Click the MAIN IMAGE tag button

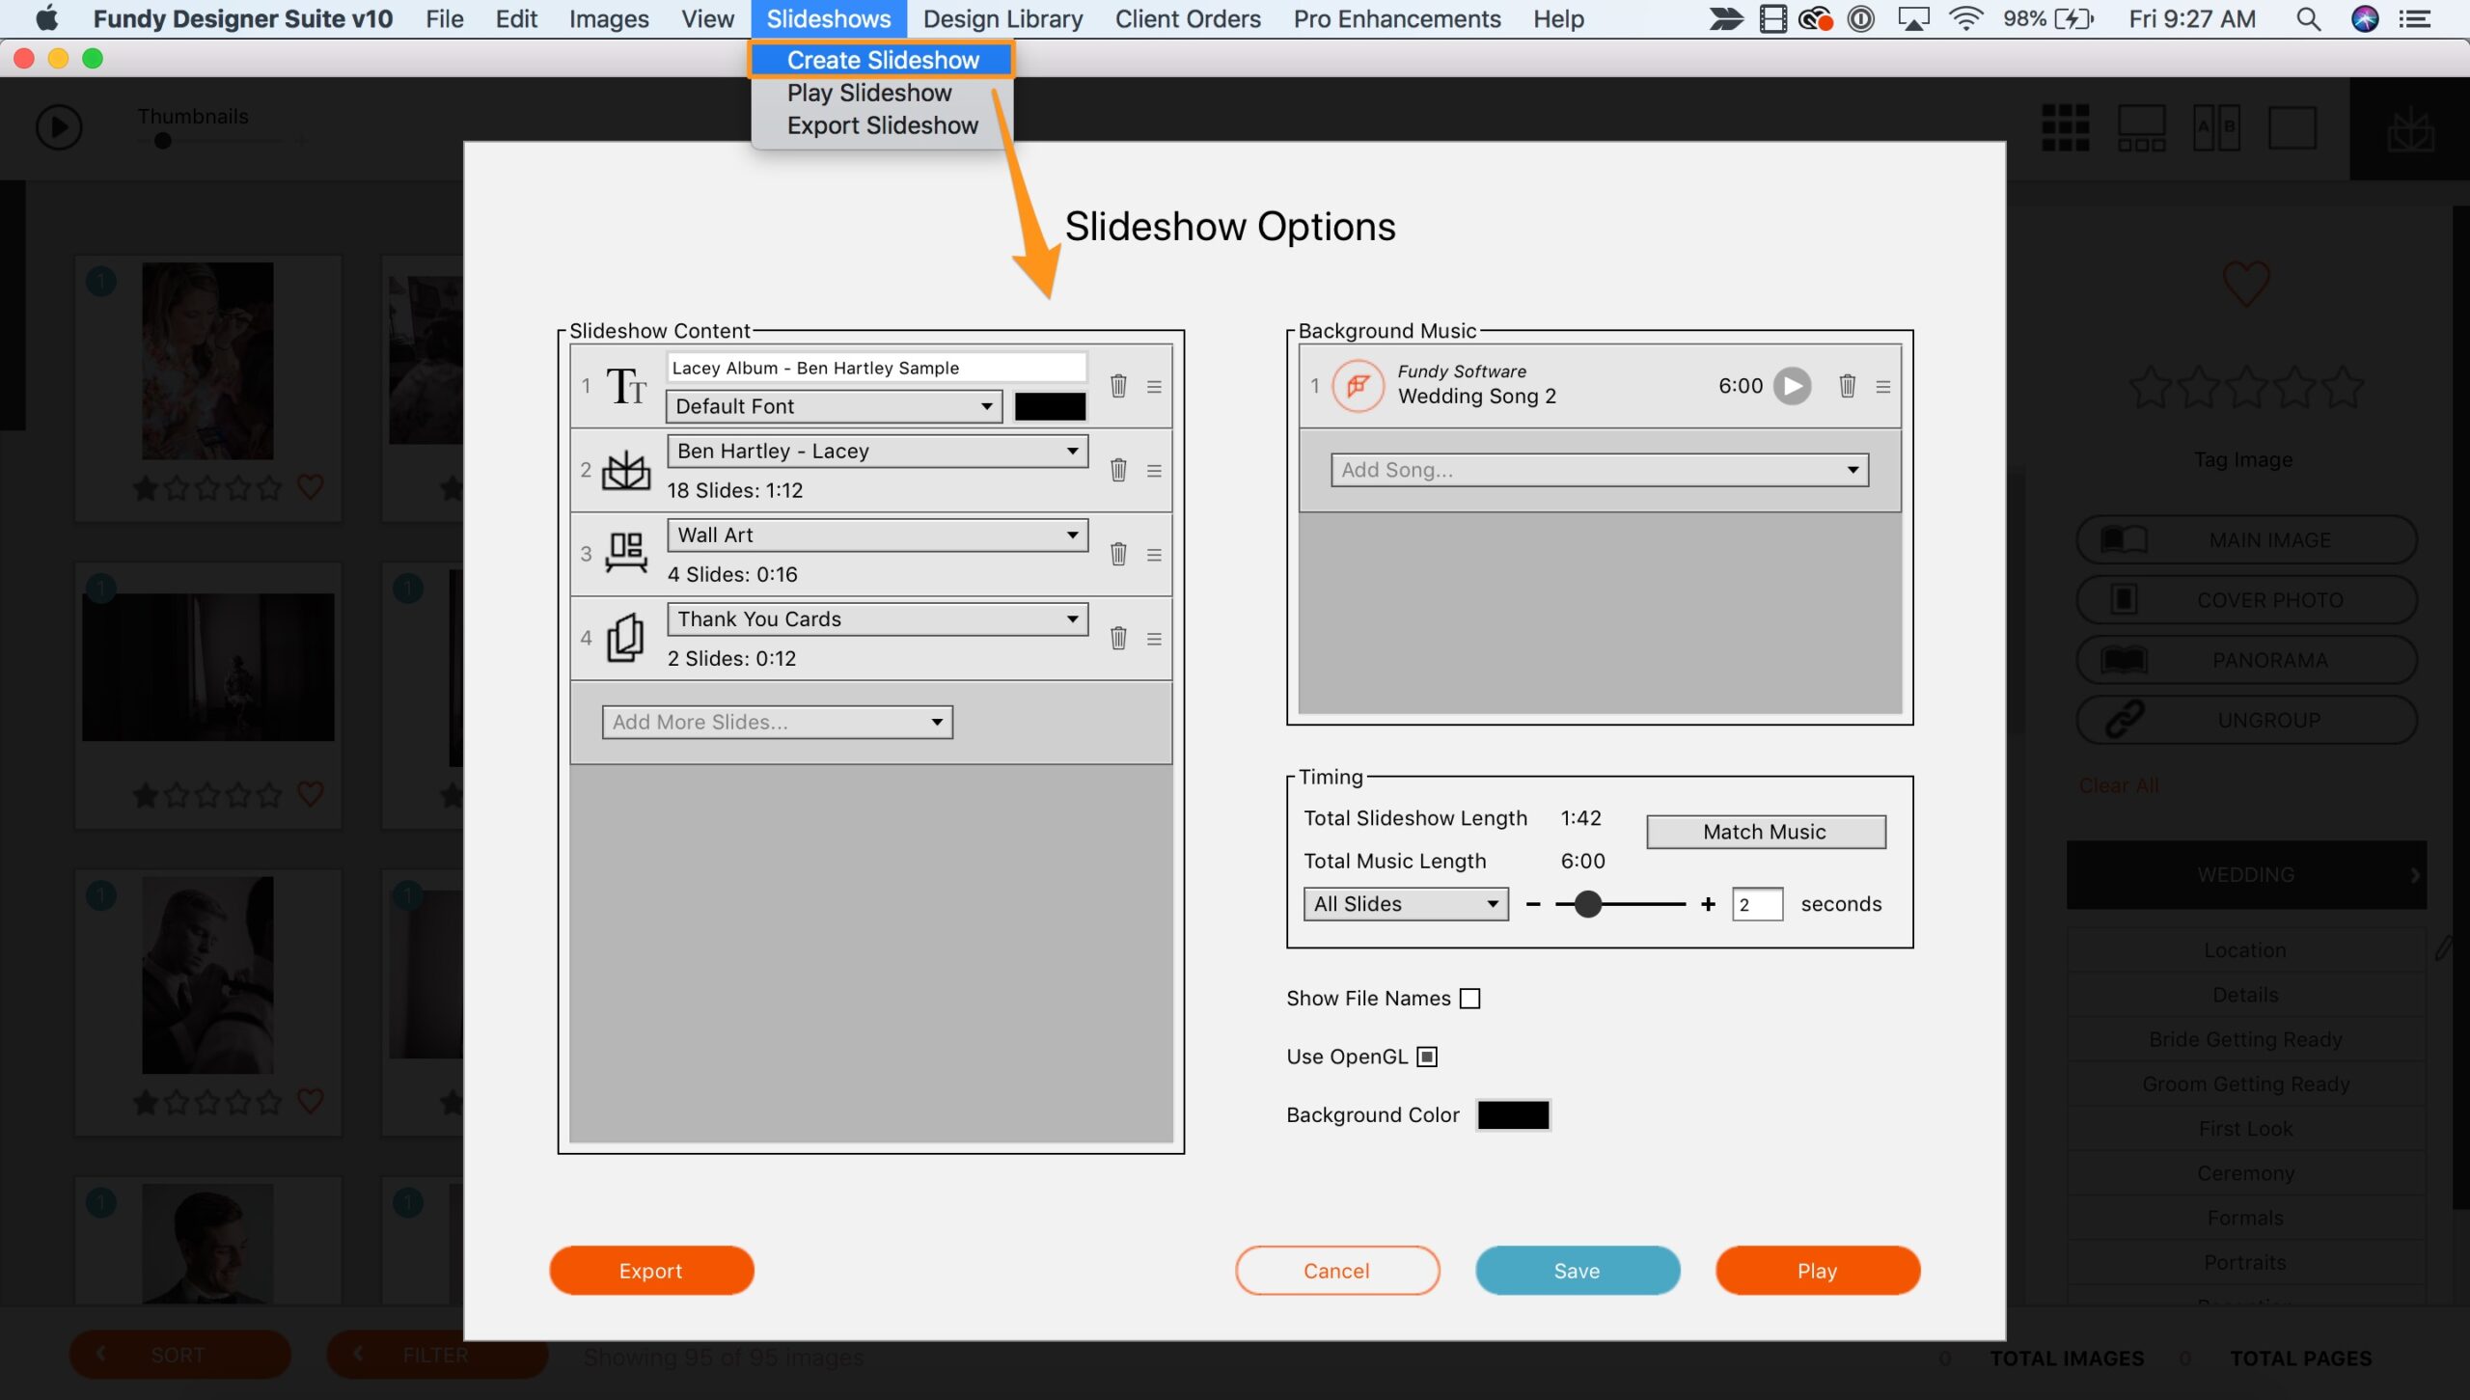(2246, 540)
